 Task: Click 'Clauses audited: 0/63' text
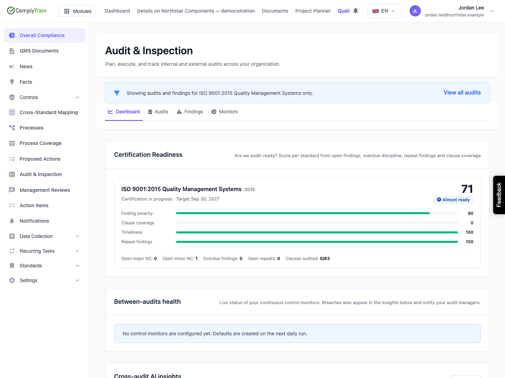point(308,259)
